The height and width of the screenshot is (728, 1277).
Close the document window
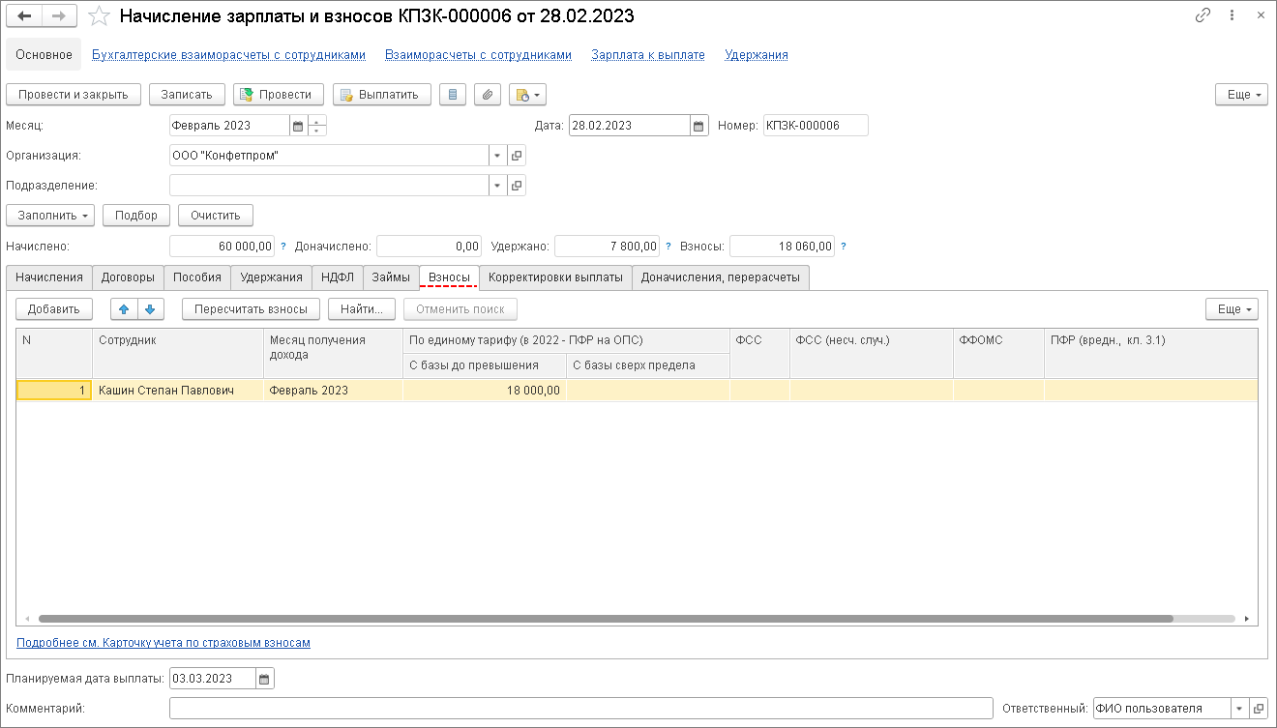pyautogui.click(x=1260, y=15)
